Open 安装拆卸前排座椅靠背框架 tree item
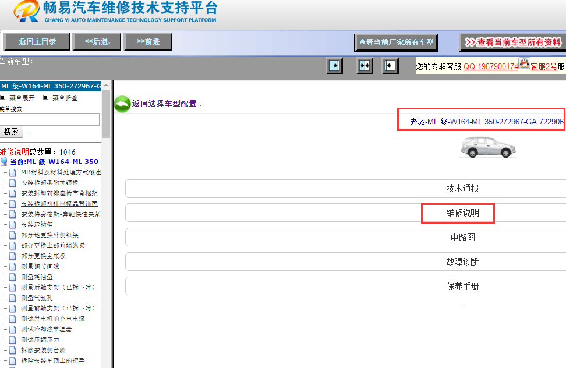Image resolution: width=566 pixels, height=368 pixels. point(59,193)
